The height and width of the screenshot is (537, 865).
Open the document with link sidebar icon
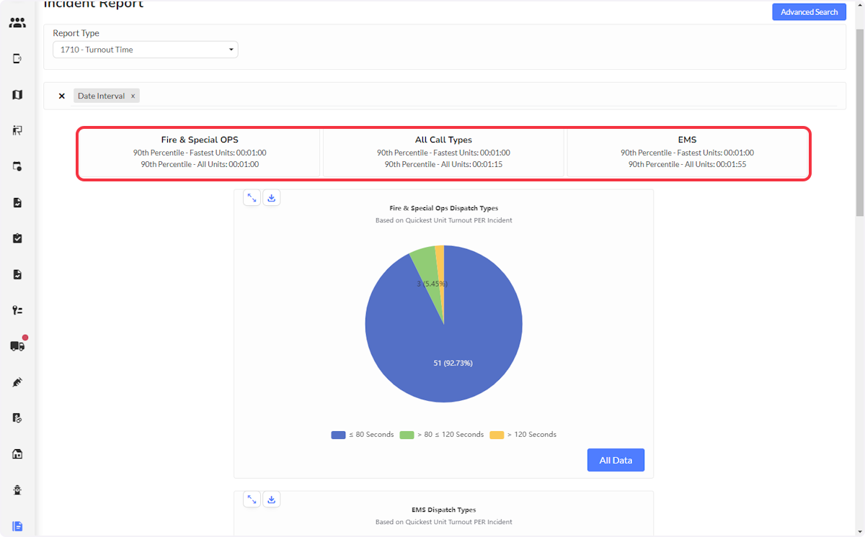(x=17, y=418)
